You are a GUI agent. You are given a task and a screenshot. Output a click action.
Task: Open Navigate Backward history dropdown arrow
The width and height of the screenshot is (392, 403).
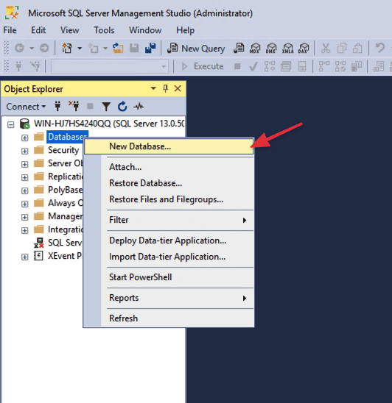point(32,48)
